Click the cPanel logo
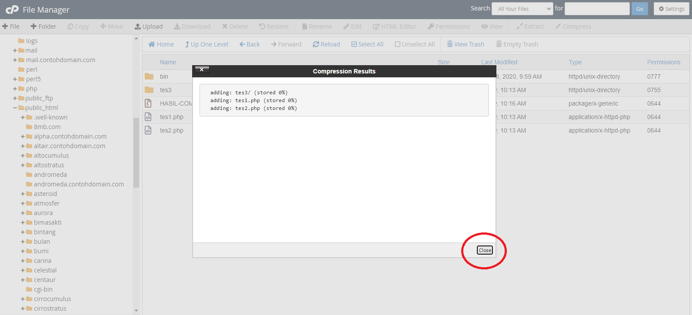The image size is (692, 315). (12, 10)
